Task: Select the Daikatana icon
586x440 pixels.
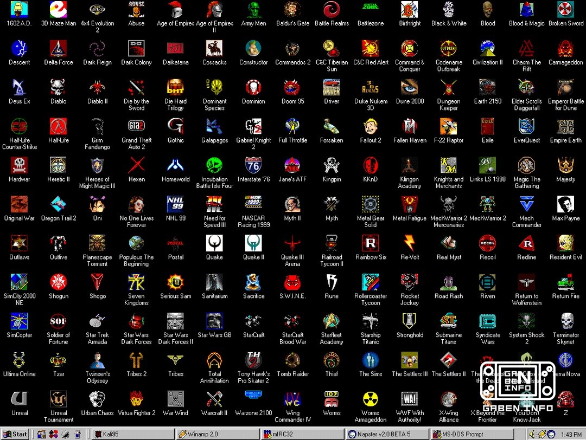Action: point(176,49)
